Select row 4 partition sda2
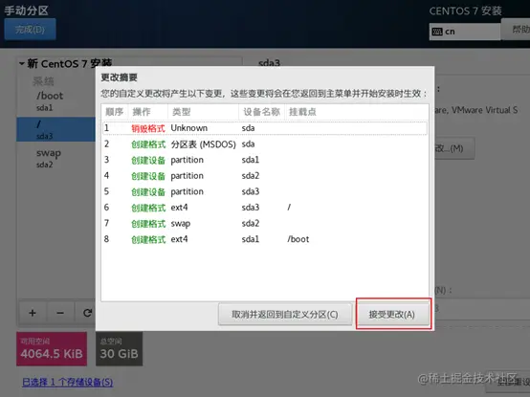This screenshot has width=530, height=397. tap(265, 176)
